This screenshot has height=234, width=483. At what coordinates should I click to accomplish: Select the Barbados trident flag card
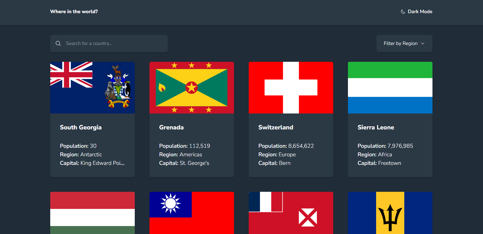click(x=390, y=213)
